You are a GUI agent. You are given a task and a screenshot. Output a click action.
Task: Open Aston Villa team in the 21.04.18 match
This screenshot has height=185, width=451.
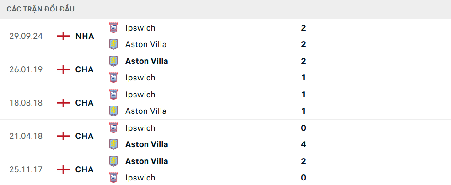point(146,144)
